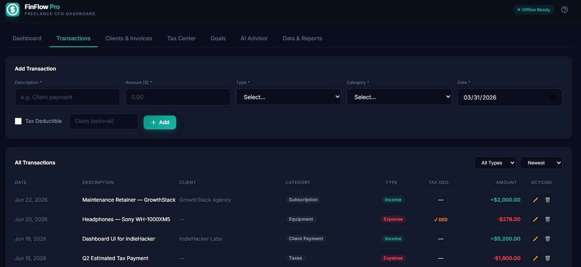
Task: Open the All Types filter dropdown
Action: pyautogui.click(x=495, y=162)
